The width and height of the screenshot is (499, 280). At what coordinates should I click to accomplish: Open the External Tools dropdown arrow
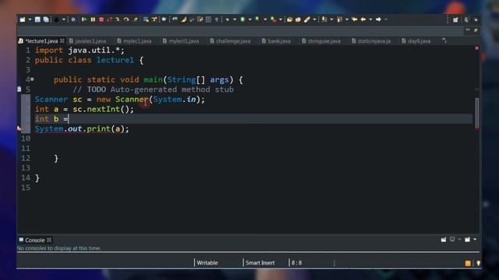pyautogui.click(x=281, y=19)
